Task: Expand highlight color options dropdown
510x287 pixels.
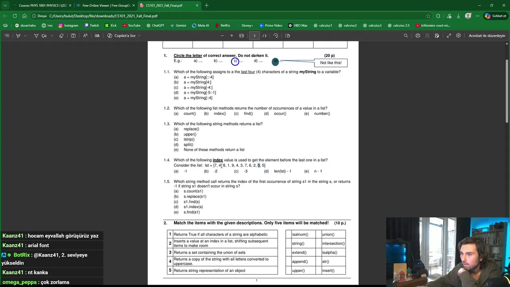Action: point(25,35)
